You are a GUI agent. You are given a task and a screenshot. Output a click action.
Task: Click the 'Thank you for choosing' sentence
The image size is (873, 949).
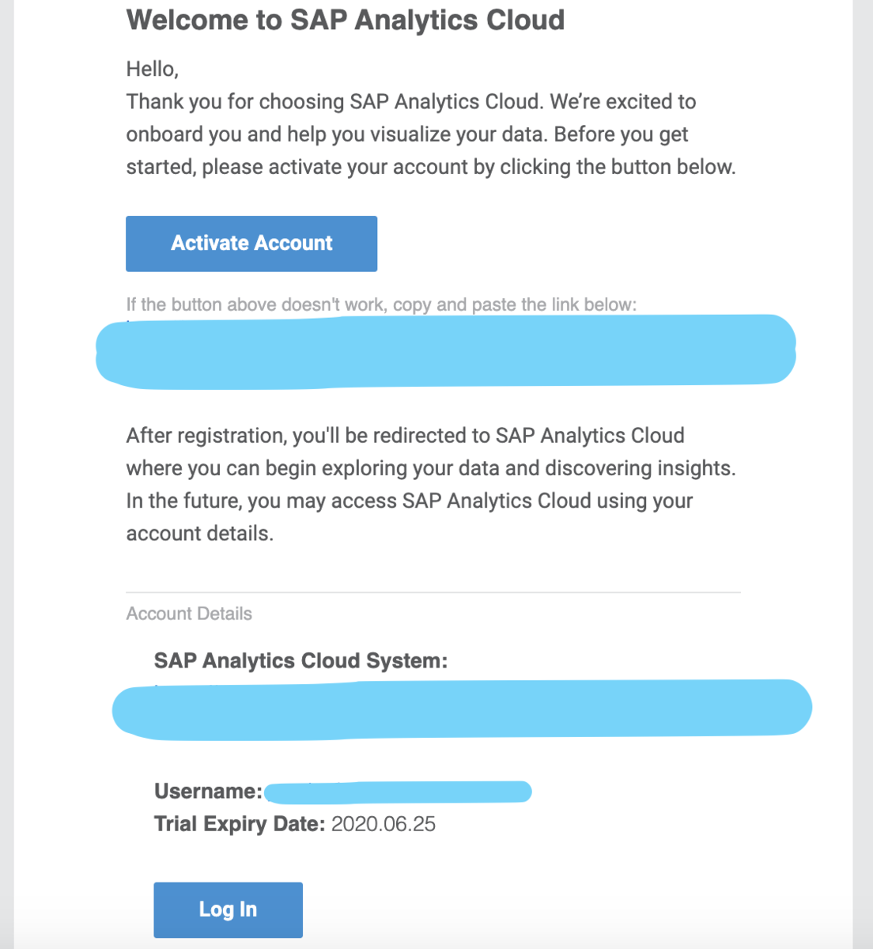411,102
